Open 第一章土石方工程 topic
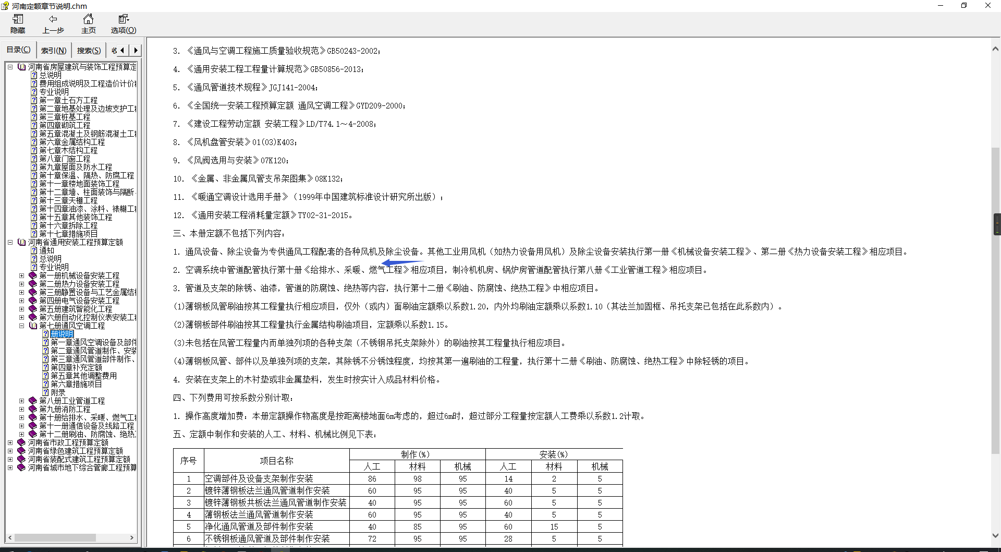This screenshot has width=1001, height=552. click(x=68, y=100)
